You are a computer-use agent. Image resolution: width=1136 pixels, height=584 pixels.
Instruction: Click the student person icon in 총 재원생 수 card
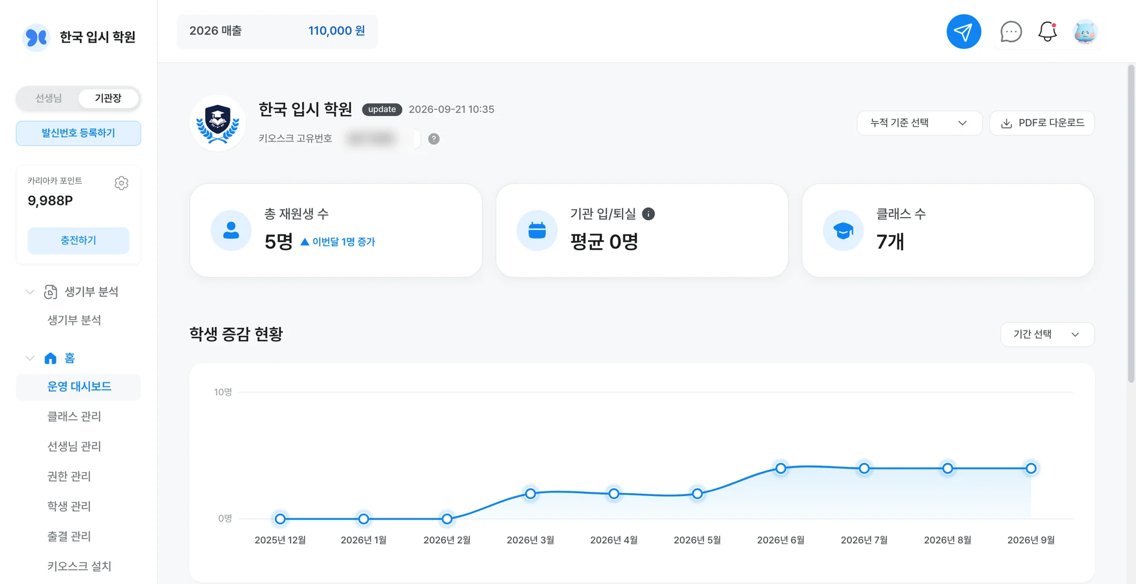pos(231,230)
